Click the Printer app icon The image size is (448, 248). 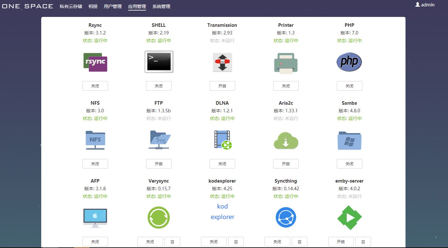(286, 63)
